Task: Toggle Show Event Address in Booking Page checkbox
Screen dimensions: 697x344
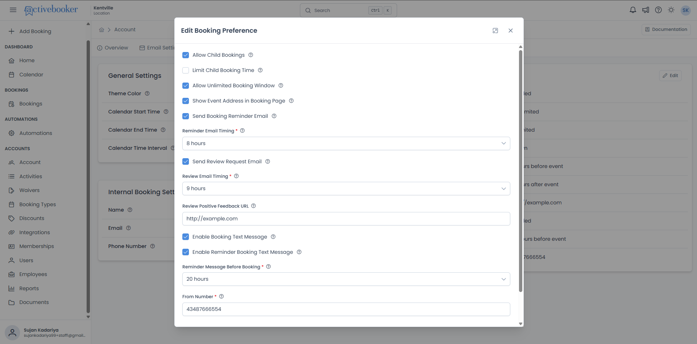Action: coord(186,101)
